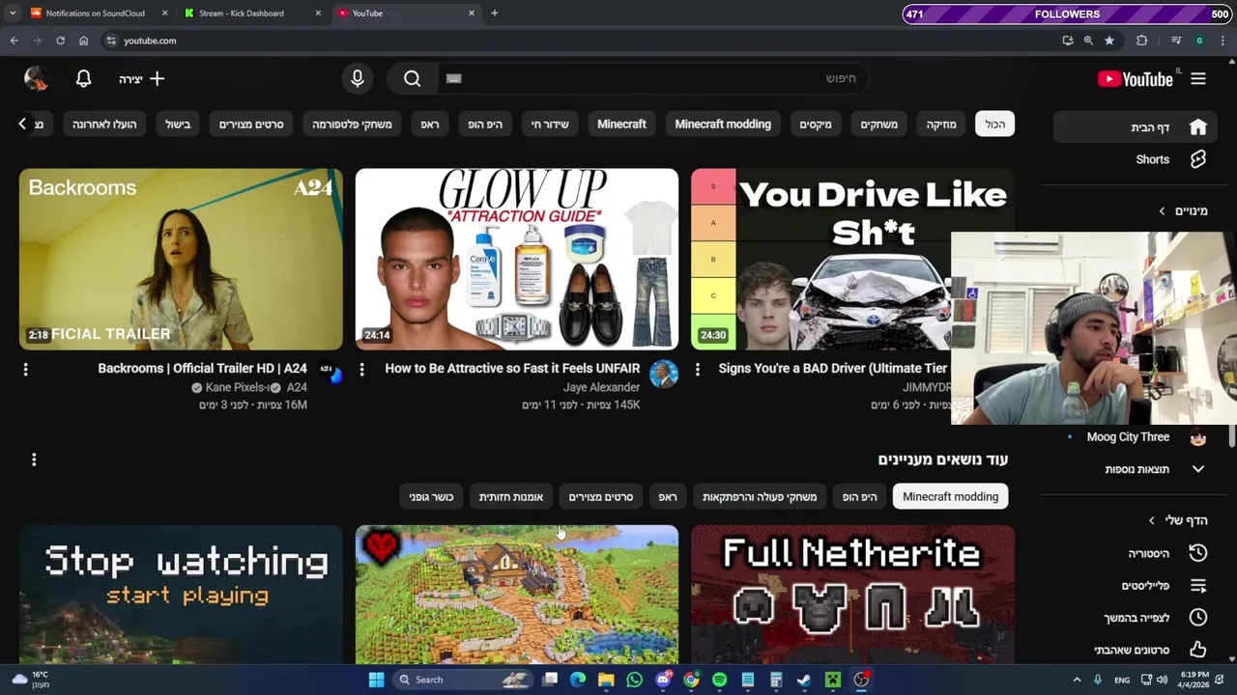
Task: Open the Shorts sidebar entry
Action: coord(1136,159)
